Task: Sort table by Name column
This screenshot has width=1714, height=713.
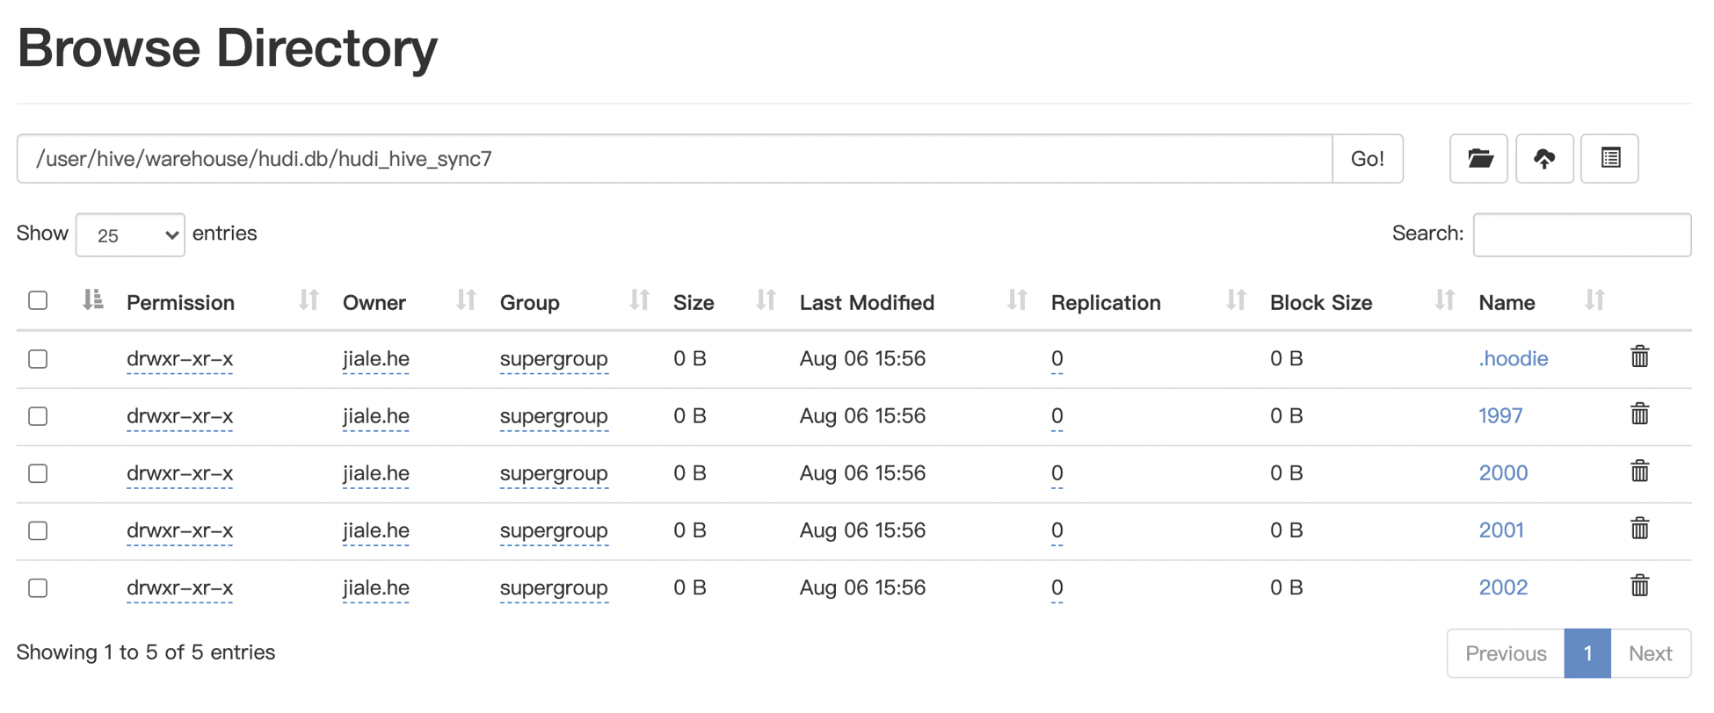Action: click(1594, 300)
